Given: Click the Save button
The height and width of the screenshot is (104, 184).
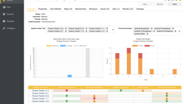Looking at the screenshot, I should pyautogui.click(x=145, y=4).
